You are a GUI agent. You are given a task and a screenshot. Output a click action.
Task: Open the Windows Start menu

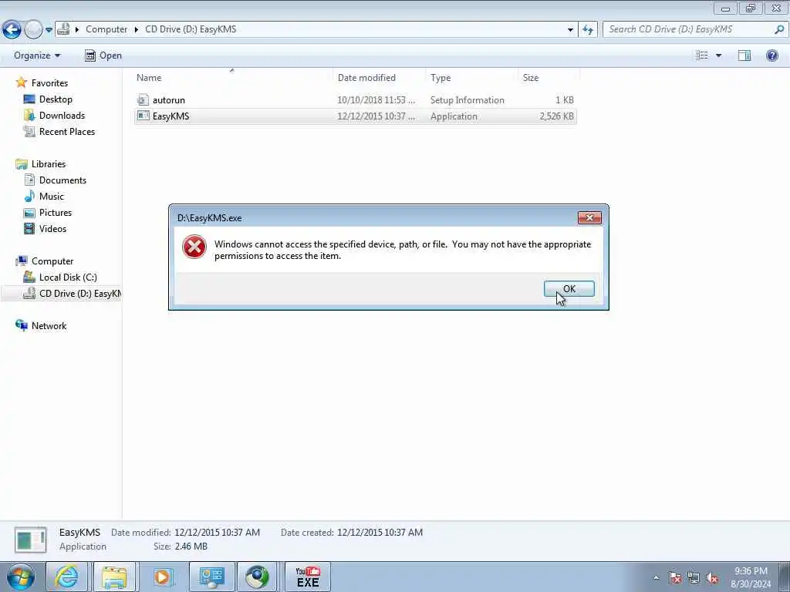[x=21, y=577]
